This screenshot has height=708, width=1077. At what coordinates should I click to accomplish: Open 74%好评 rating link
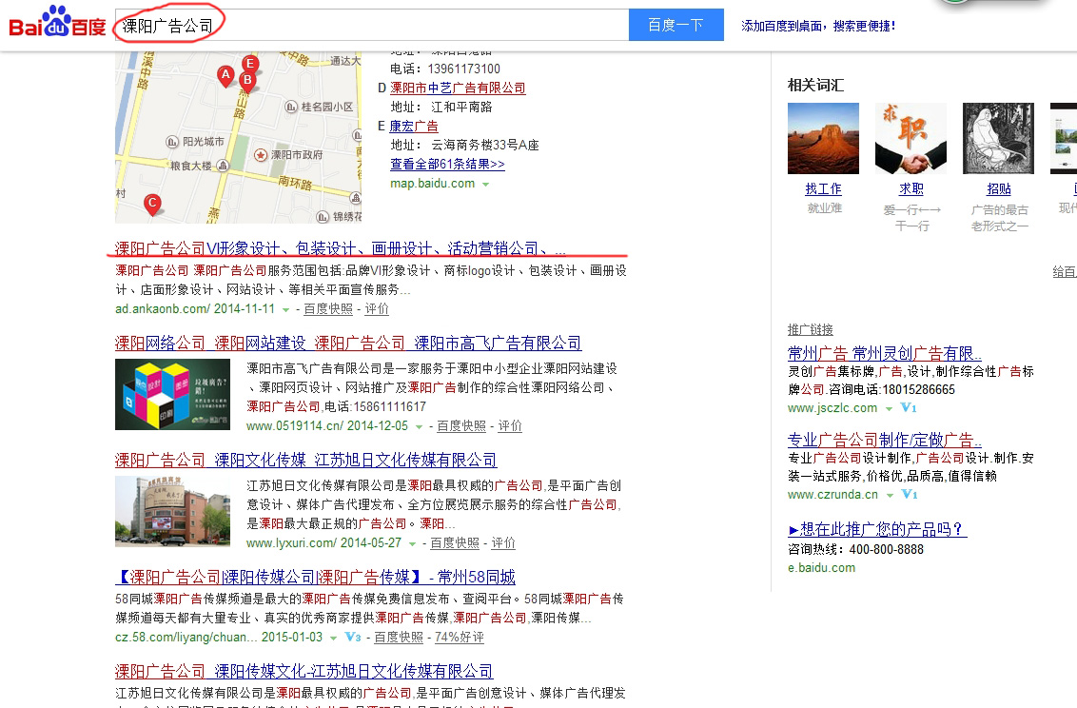coord(460,638)
